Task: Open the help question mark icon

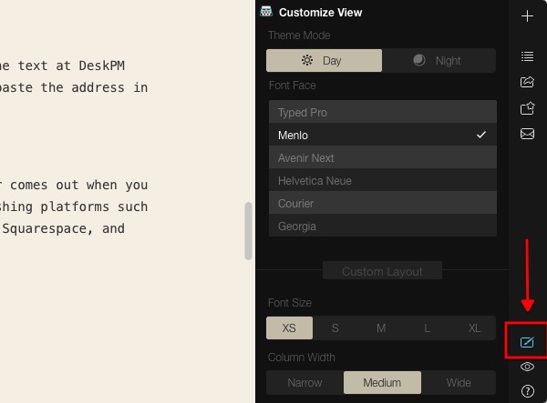Action: coord(527,391)
